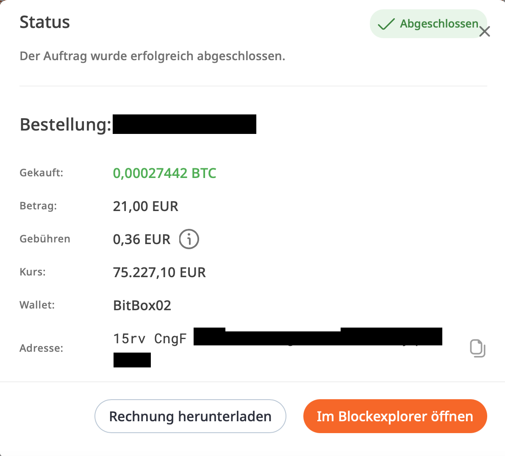Open transaction with Im Blockexplorer öffnen
The height and width of the screenshot is (456, 505).
click(x=395, y=416)
